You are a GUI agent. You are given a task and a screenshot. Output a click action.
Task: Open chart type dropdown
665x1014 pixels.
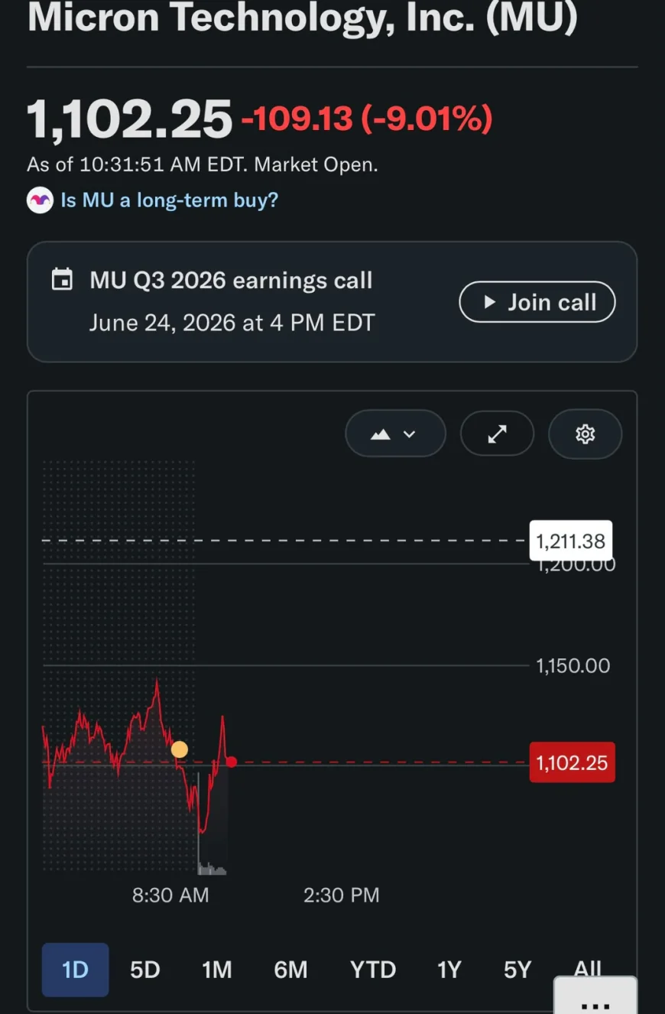click(x=395, y=434)
